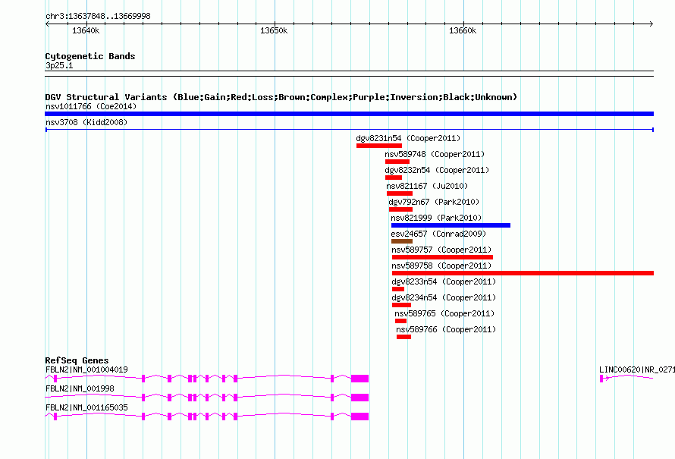
Task: Select the 3p25.1 cytogenetic band label
Action: (59, 65)
